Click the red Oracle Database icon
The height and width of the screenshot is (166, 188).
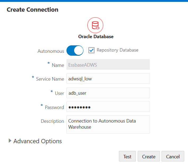point(95,25)
